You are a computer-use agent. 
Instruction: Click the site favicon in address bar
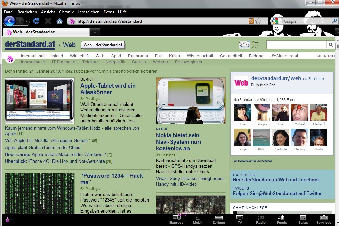coord(72,21)
